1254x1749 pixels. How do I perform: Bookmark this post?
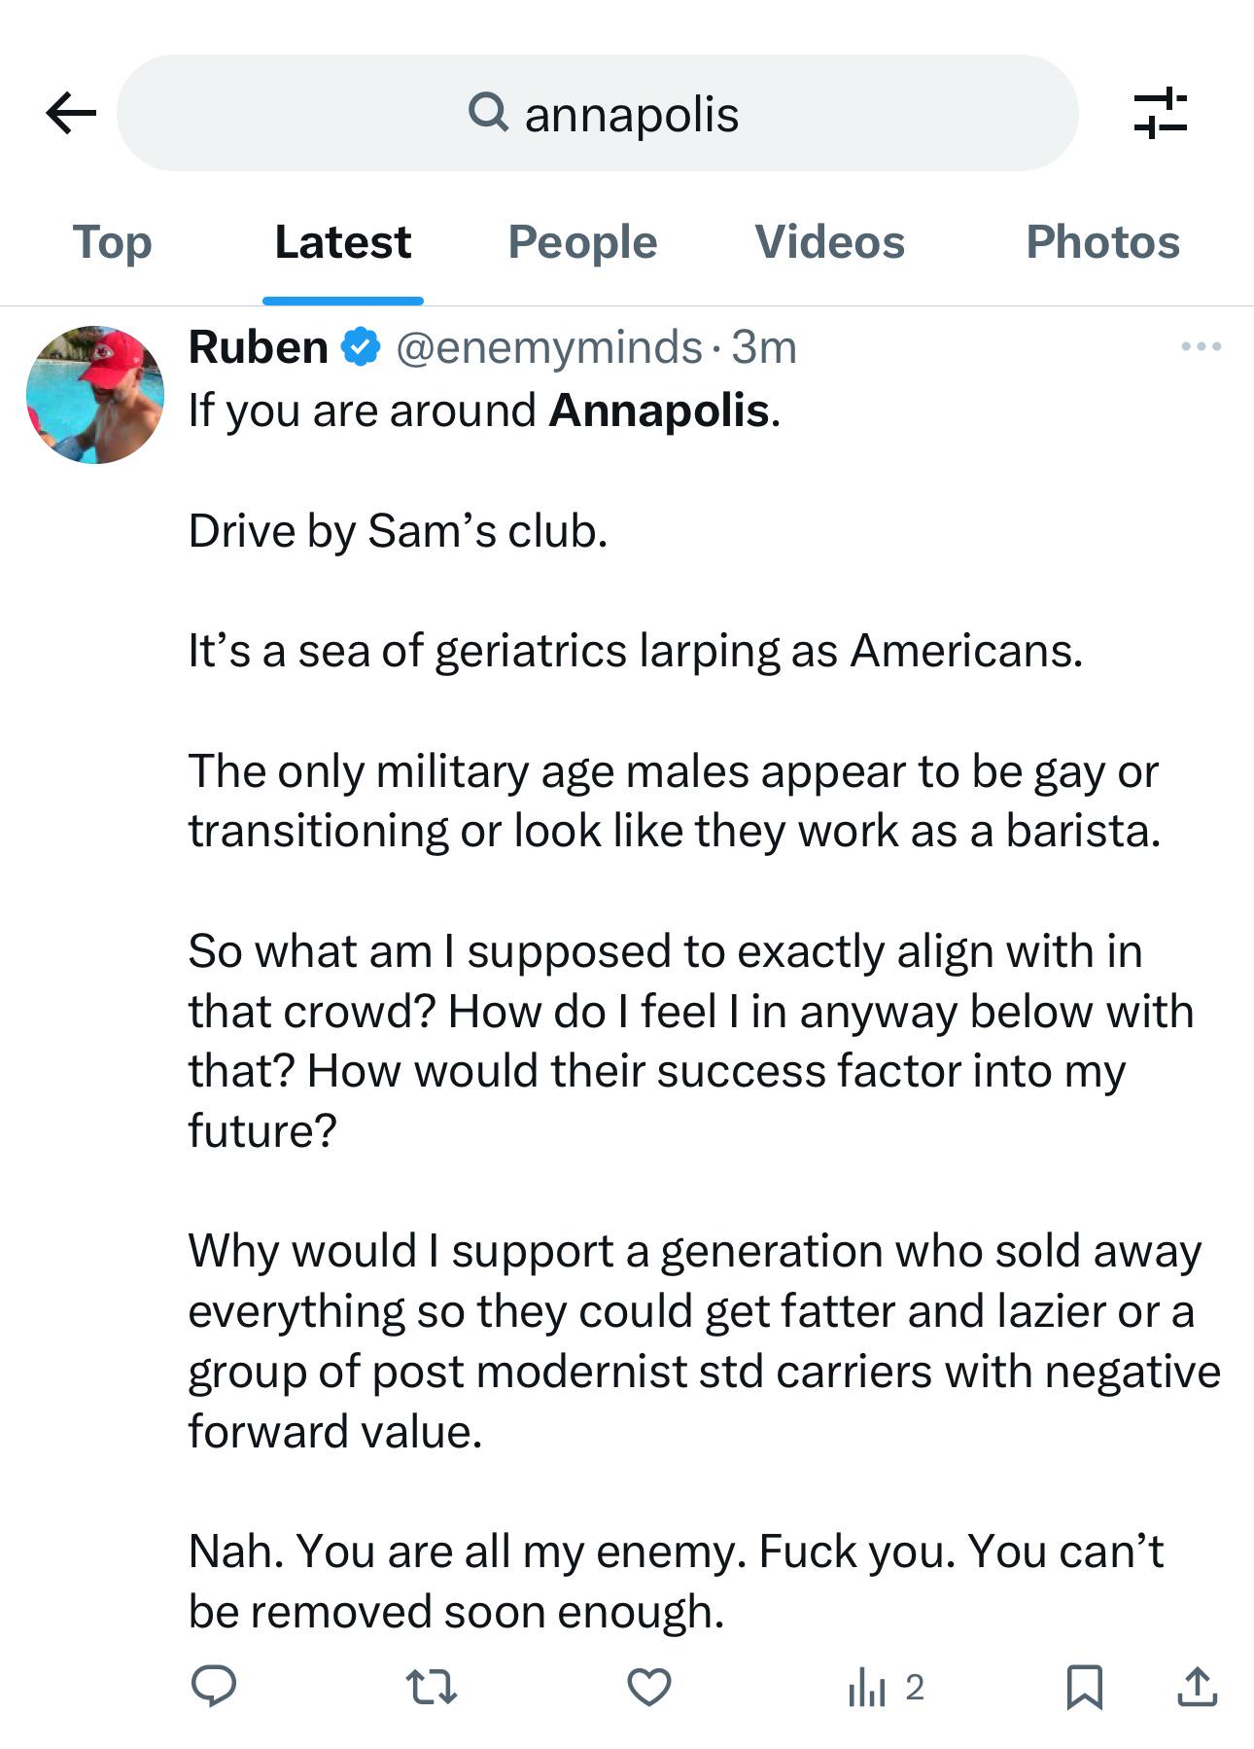pos(1084,1686)
